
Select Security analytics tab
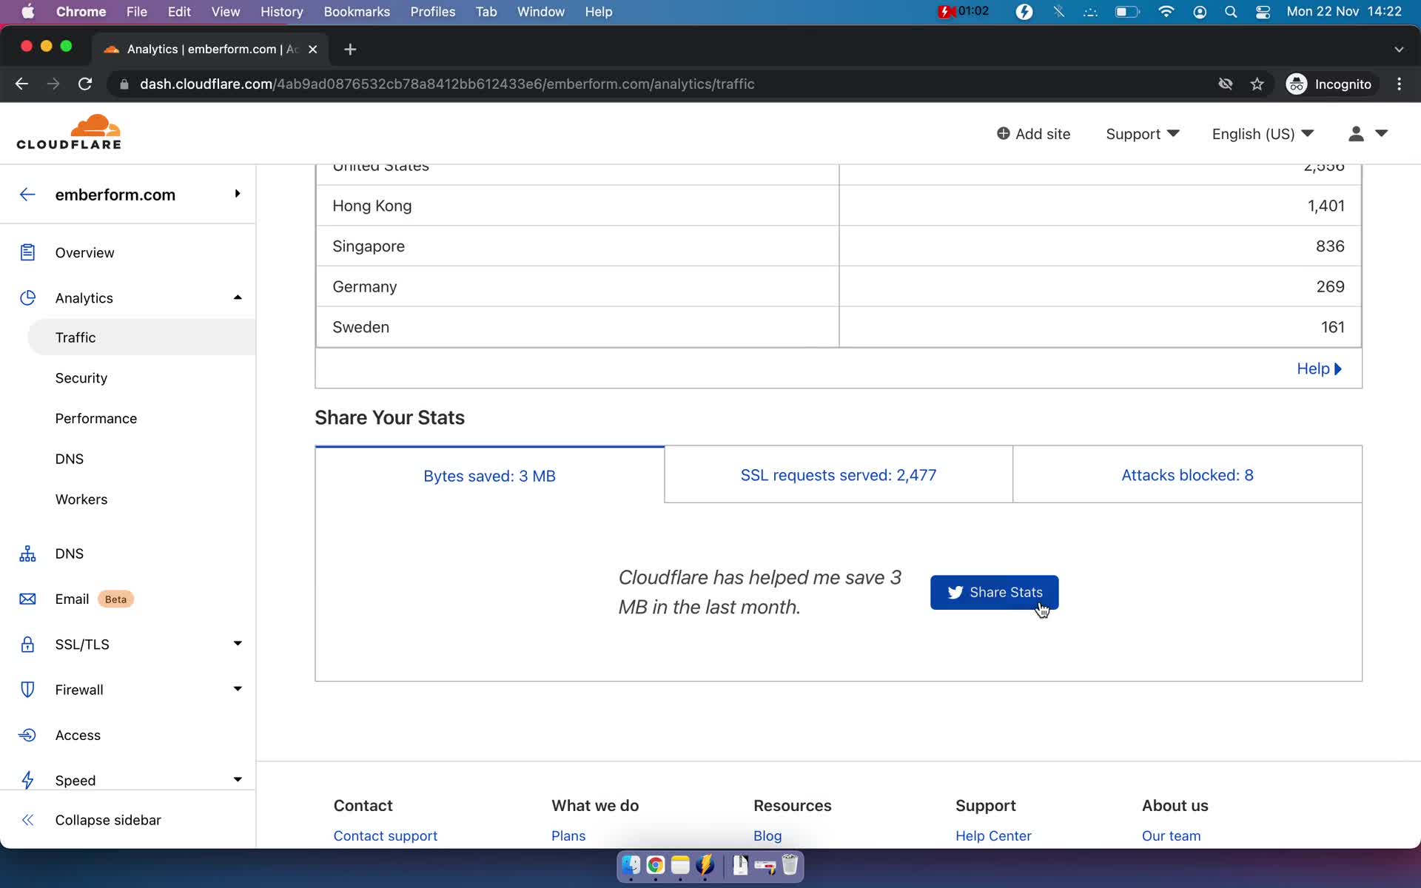pyautogui.click(x=81, y=377)
